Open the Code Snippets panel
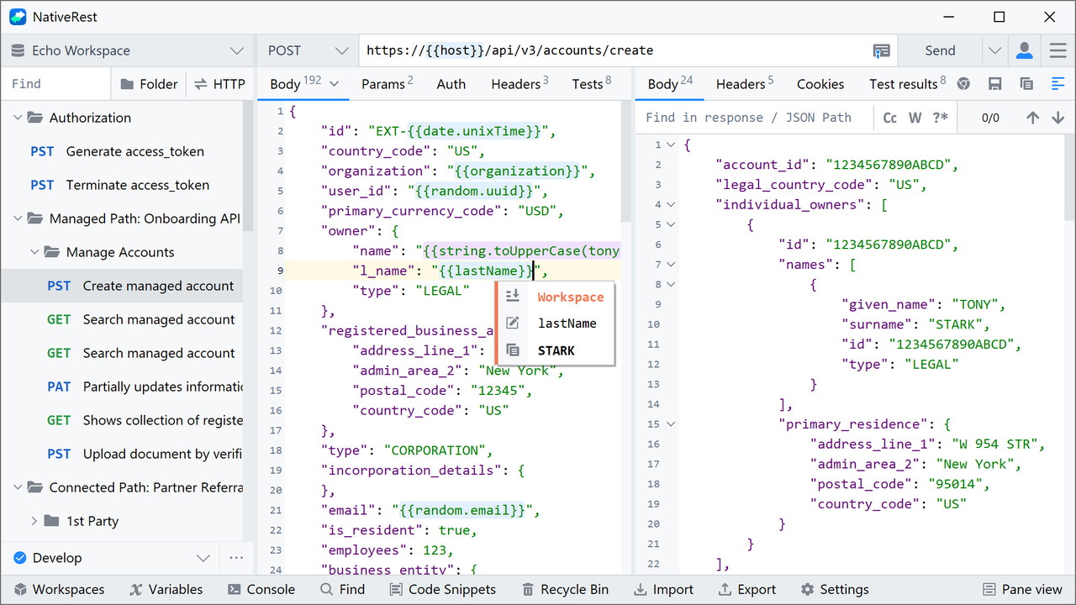1076x605 pixels. click(x=442, y=589)
